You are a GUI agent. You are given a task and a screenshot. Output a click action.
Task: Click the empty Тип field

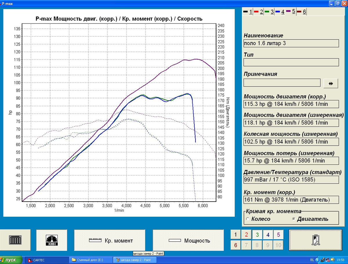click(291, 62)
